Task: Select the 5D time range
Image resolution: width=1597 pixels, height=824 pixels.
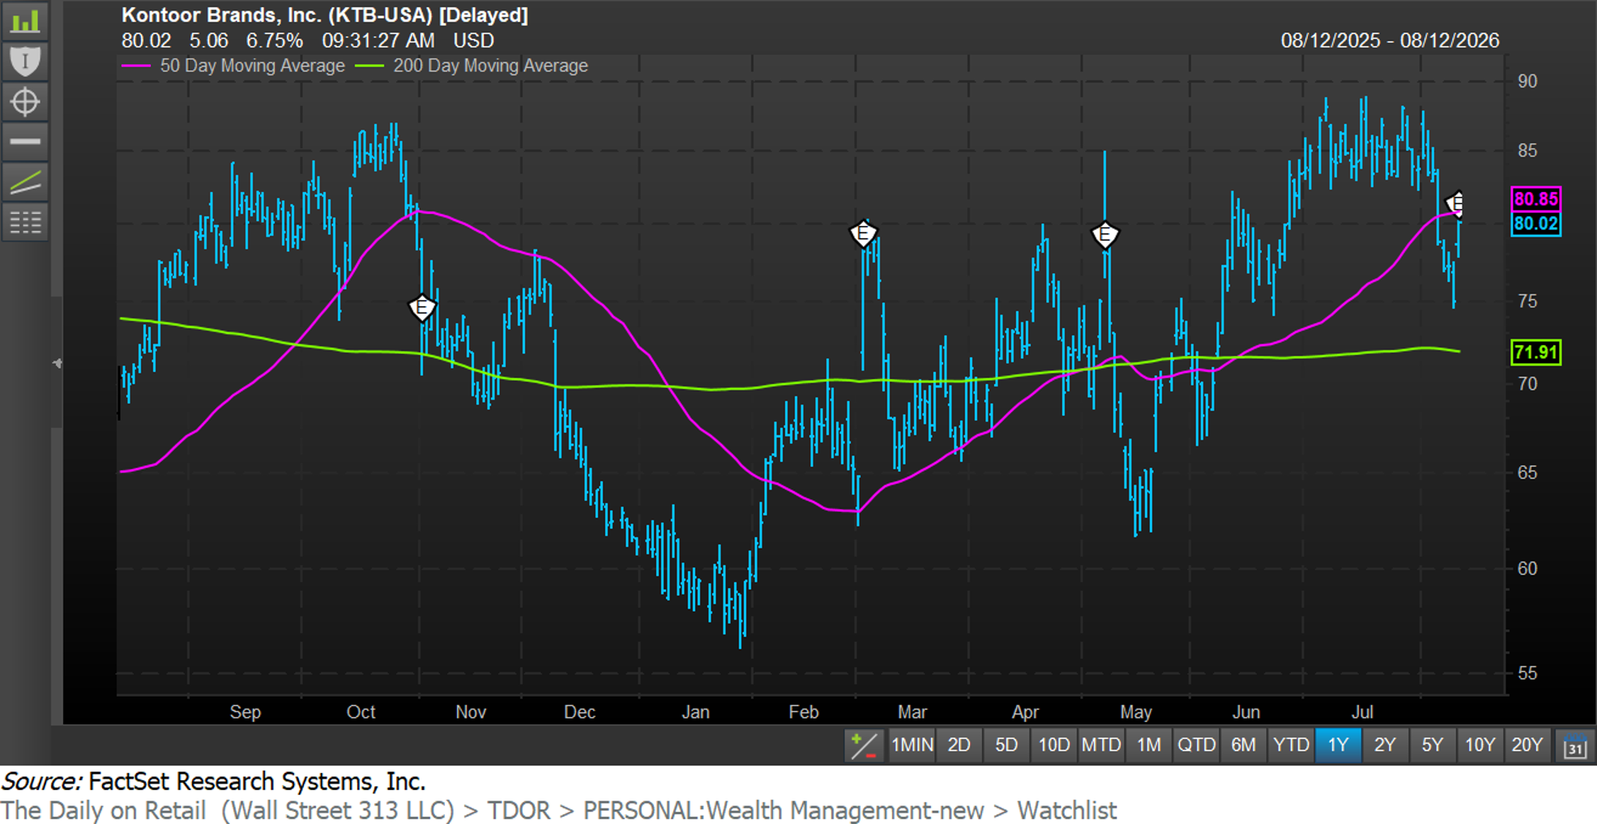Action: tap(1006, 745)
